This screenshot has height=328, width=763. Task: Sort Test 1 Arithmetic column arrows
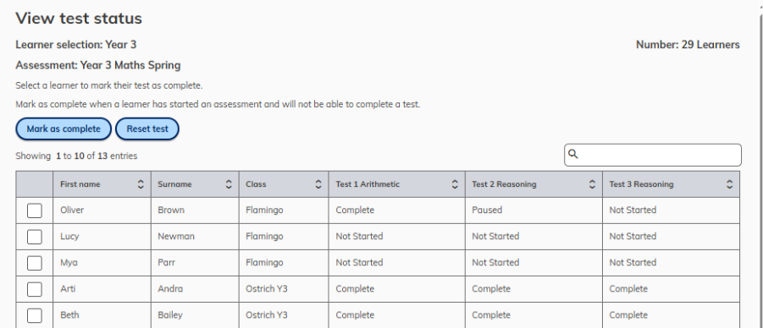(455, 184)
